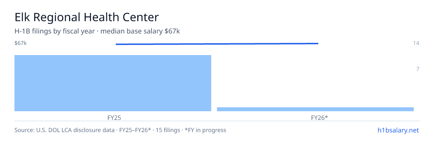The height and width of the screenshot is (144, 434).
Task: Click the FY26* axis label
Action: click(319, 117)
